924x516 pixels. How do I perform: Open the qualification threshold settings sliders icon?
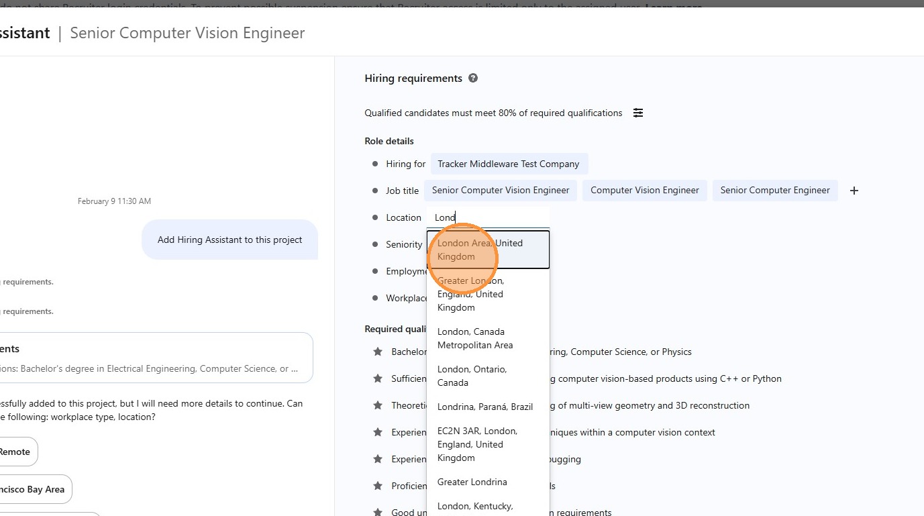(638, 113)
